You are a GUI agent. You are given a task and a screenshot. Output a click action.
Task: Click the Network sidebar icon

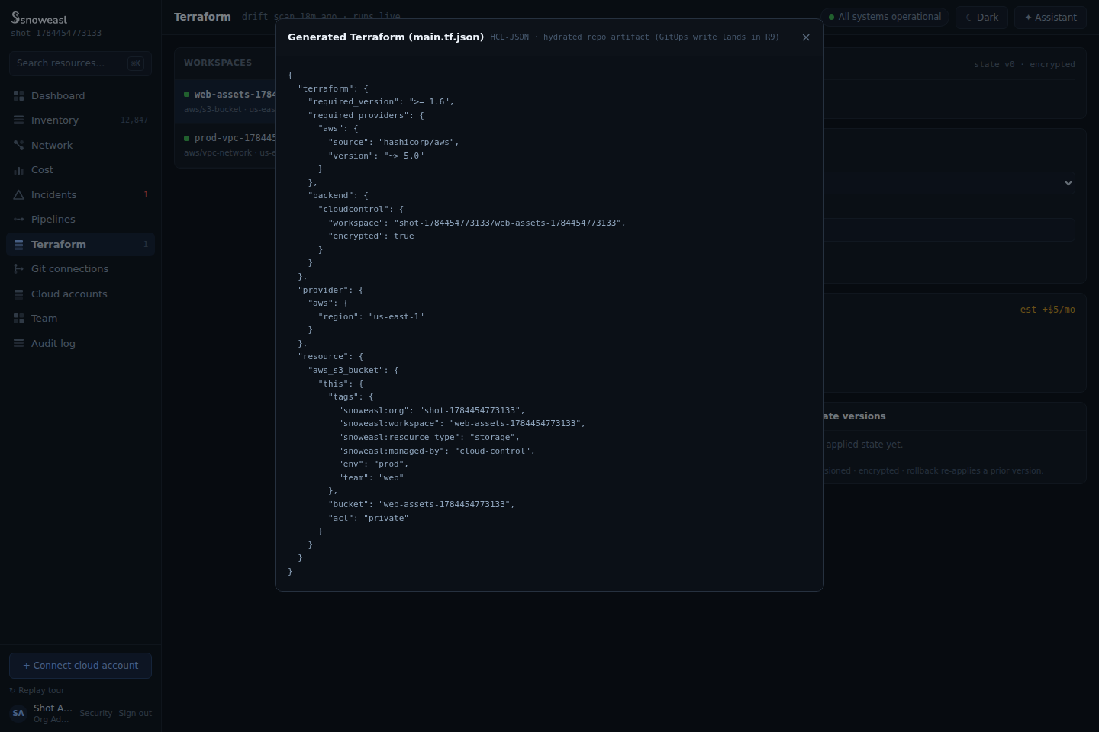pyautogui.click(x=18, y=145)
